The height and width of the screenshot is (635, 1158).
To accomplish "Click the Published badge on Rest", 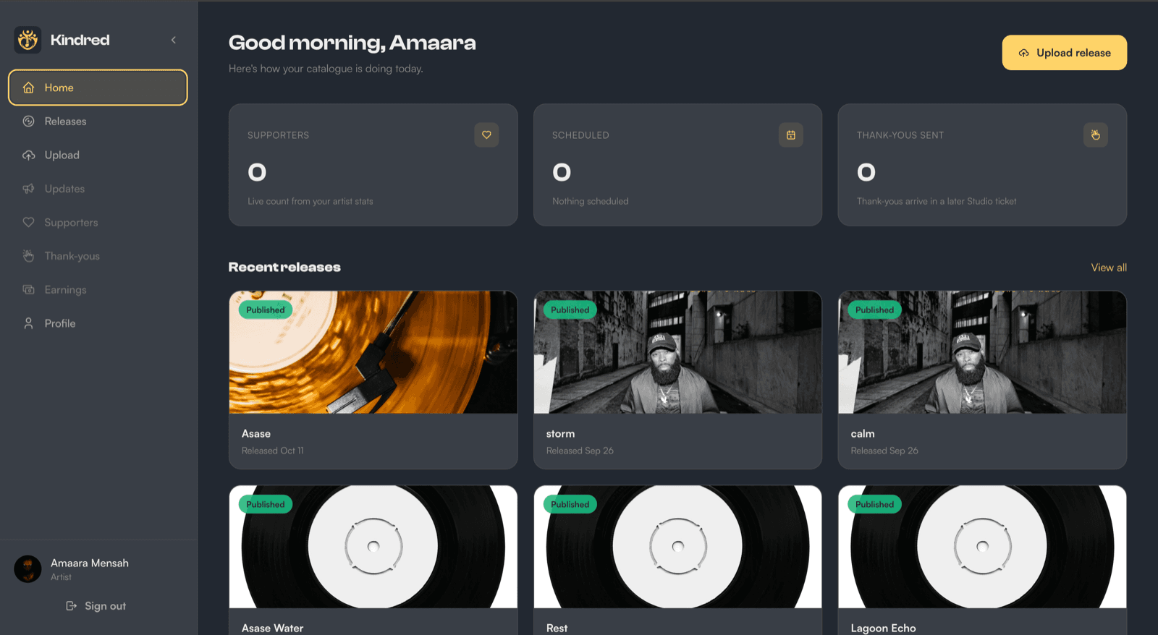I will 570,505.
